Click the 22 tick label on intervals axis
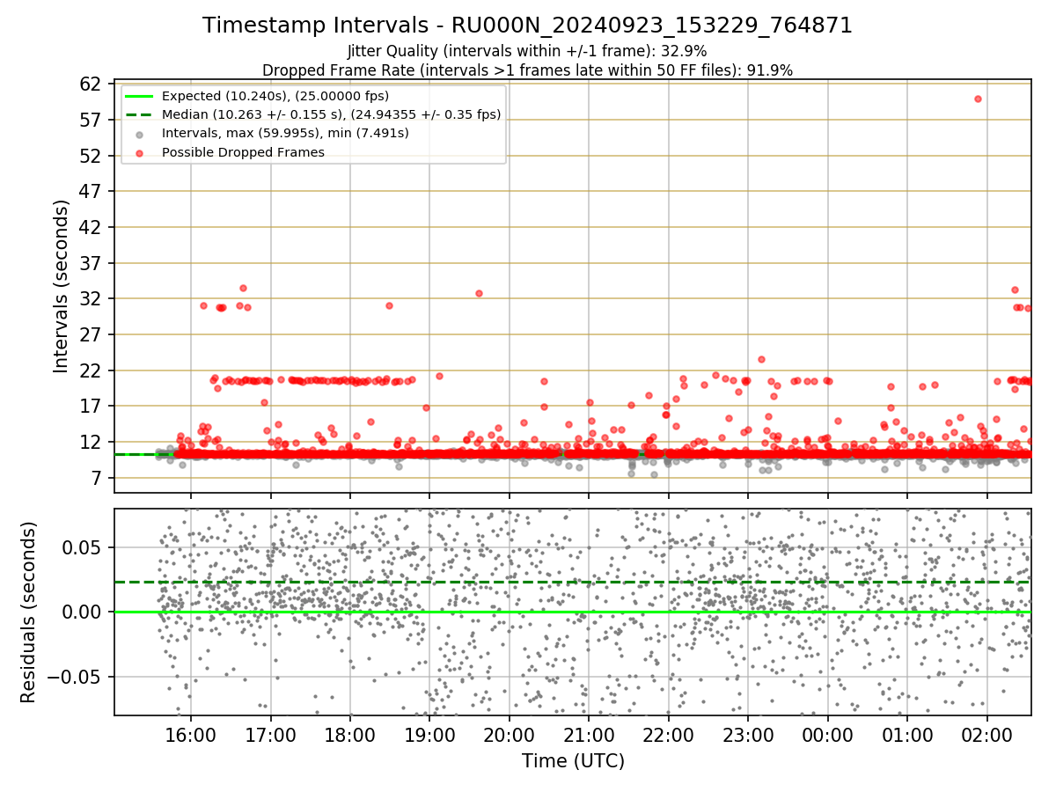 click(x=92, y=370)
